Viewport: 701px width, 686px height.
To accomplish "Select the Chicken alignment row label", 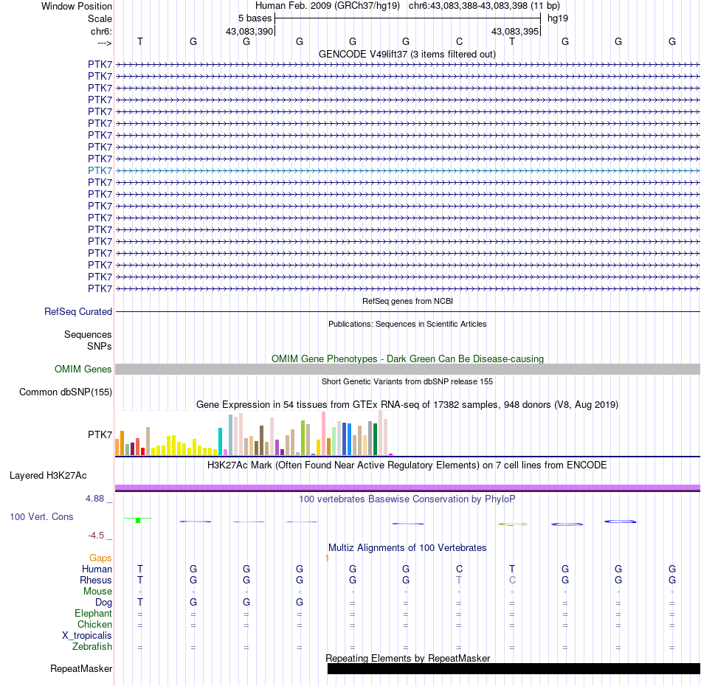I will [x=94, y=624].
